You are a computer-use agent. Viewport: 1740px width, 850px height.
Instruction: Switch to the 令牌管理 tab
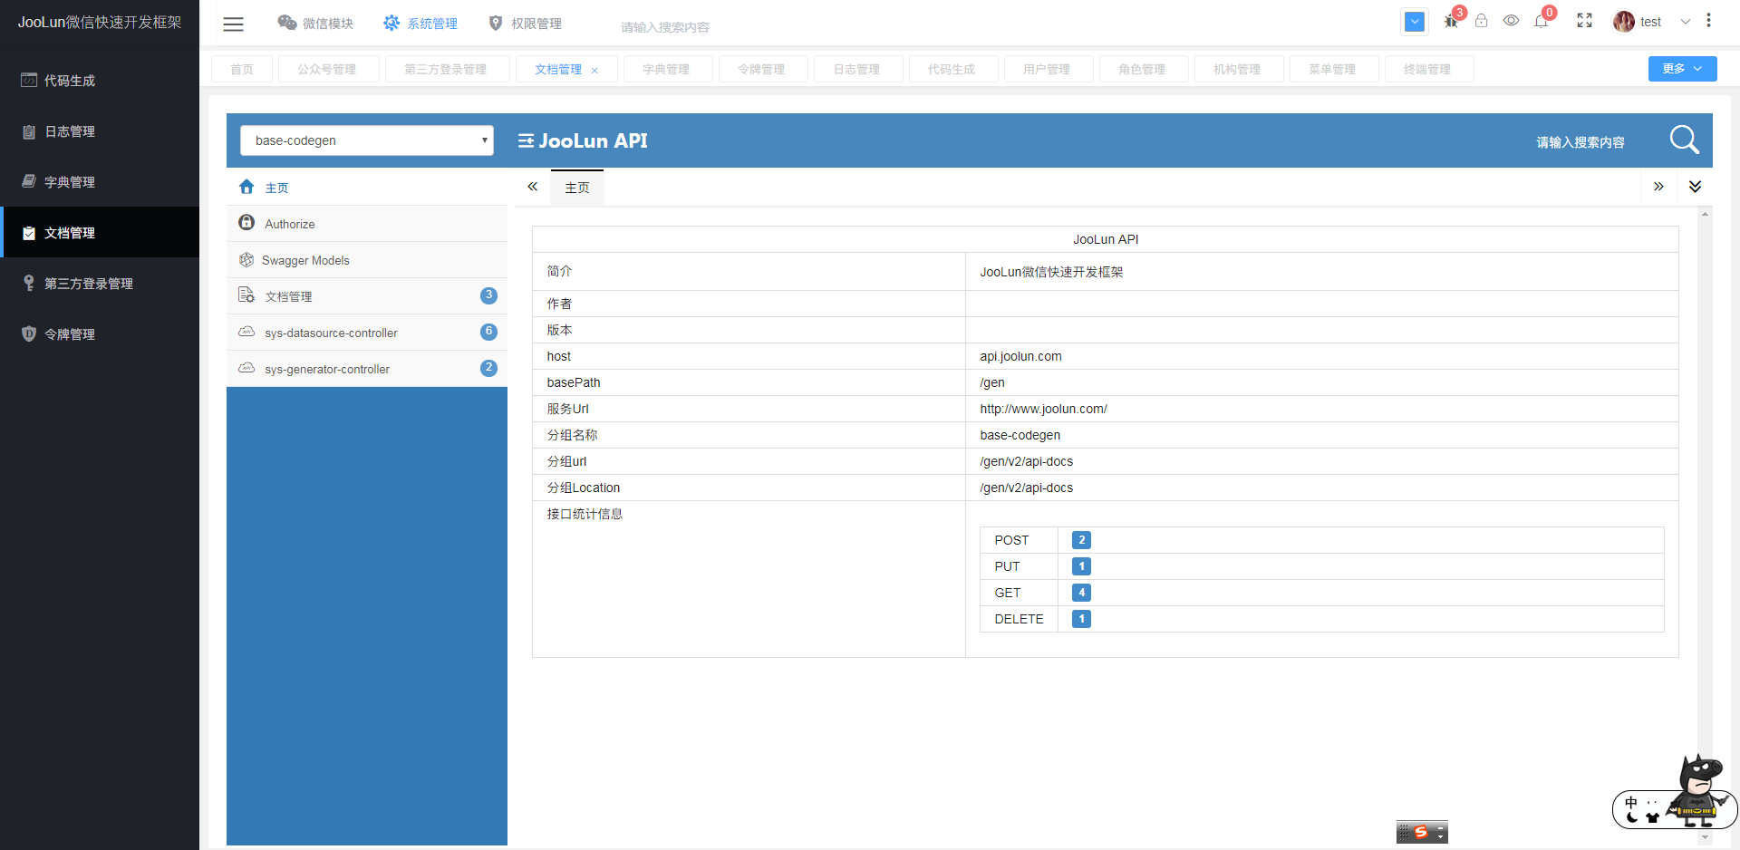click(761, 69)
